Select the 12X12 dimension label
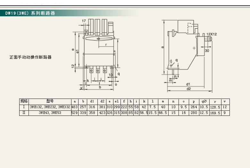This screenshot has width=250, height=168. [212, 34]
